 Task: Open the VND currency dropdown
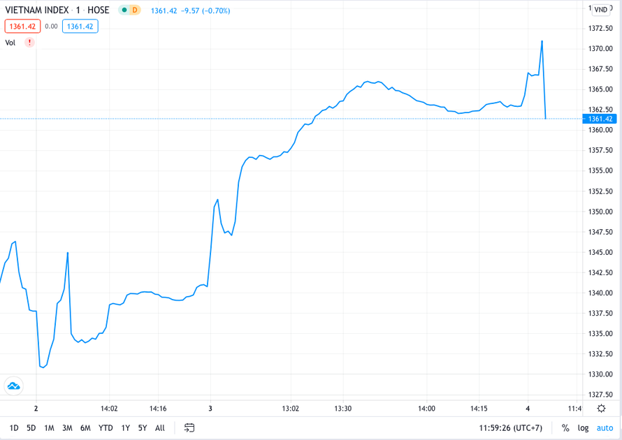pyautogui.click(x=601, y=10)
